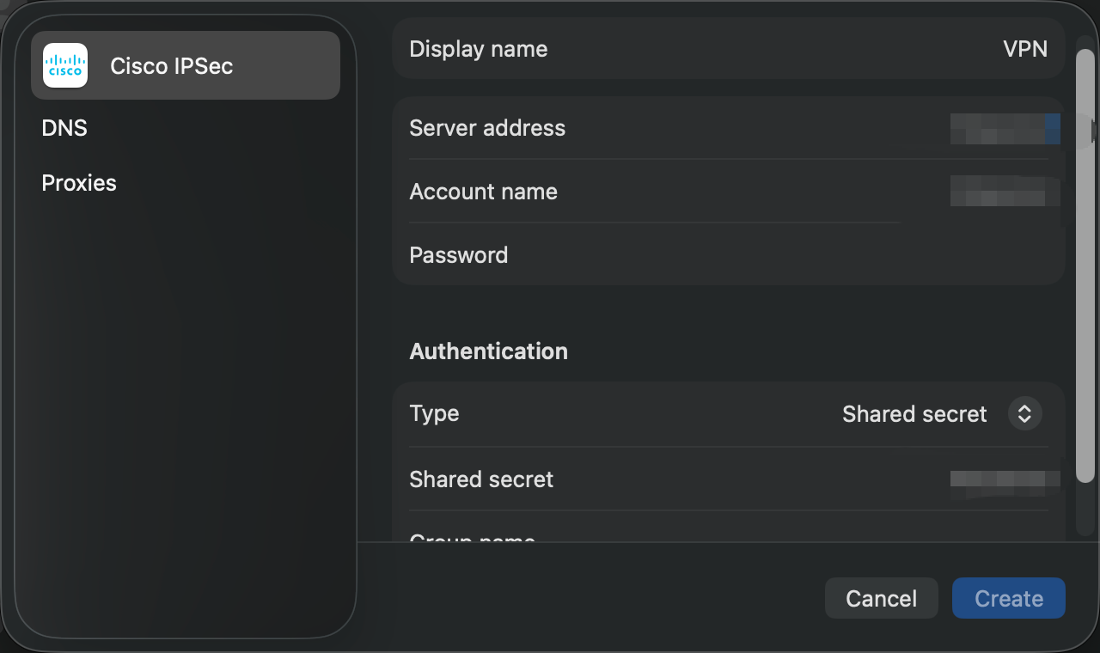Click into the Password field
This screenshot has width=1100, height=653.
coord(729,255)
